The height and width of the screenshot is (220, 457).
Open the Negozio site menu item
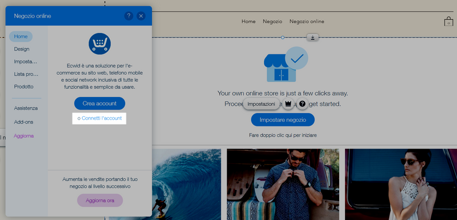[x=273, y=22]
